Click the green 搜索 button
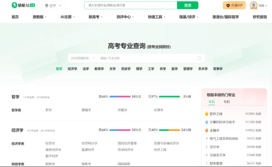 (188, 5)
